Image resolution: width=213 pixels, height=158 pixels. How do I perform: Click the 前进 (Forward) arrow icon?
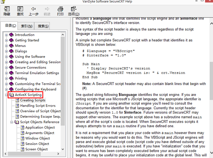coord(47,9)
